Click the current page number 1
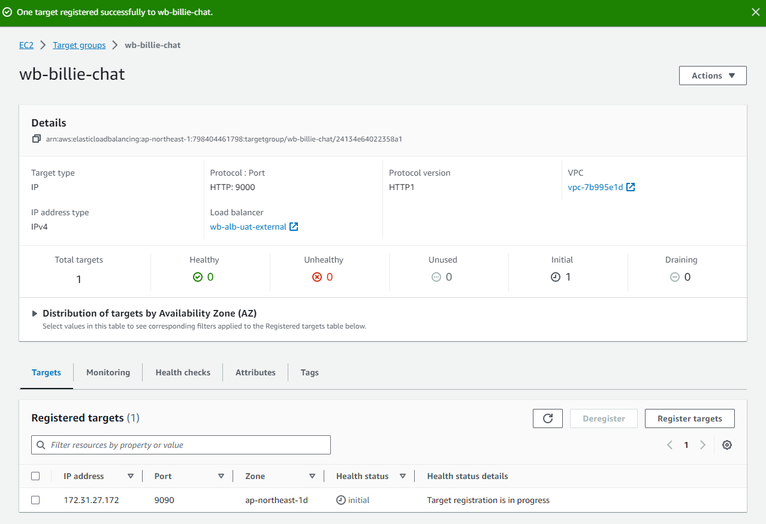 [x=686, y=445]
